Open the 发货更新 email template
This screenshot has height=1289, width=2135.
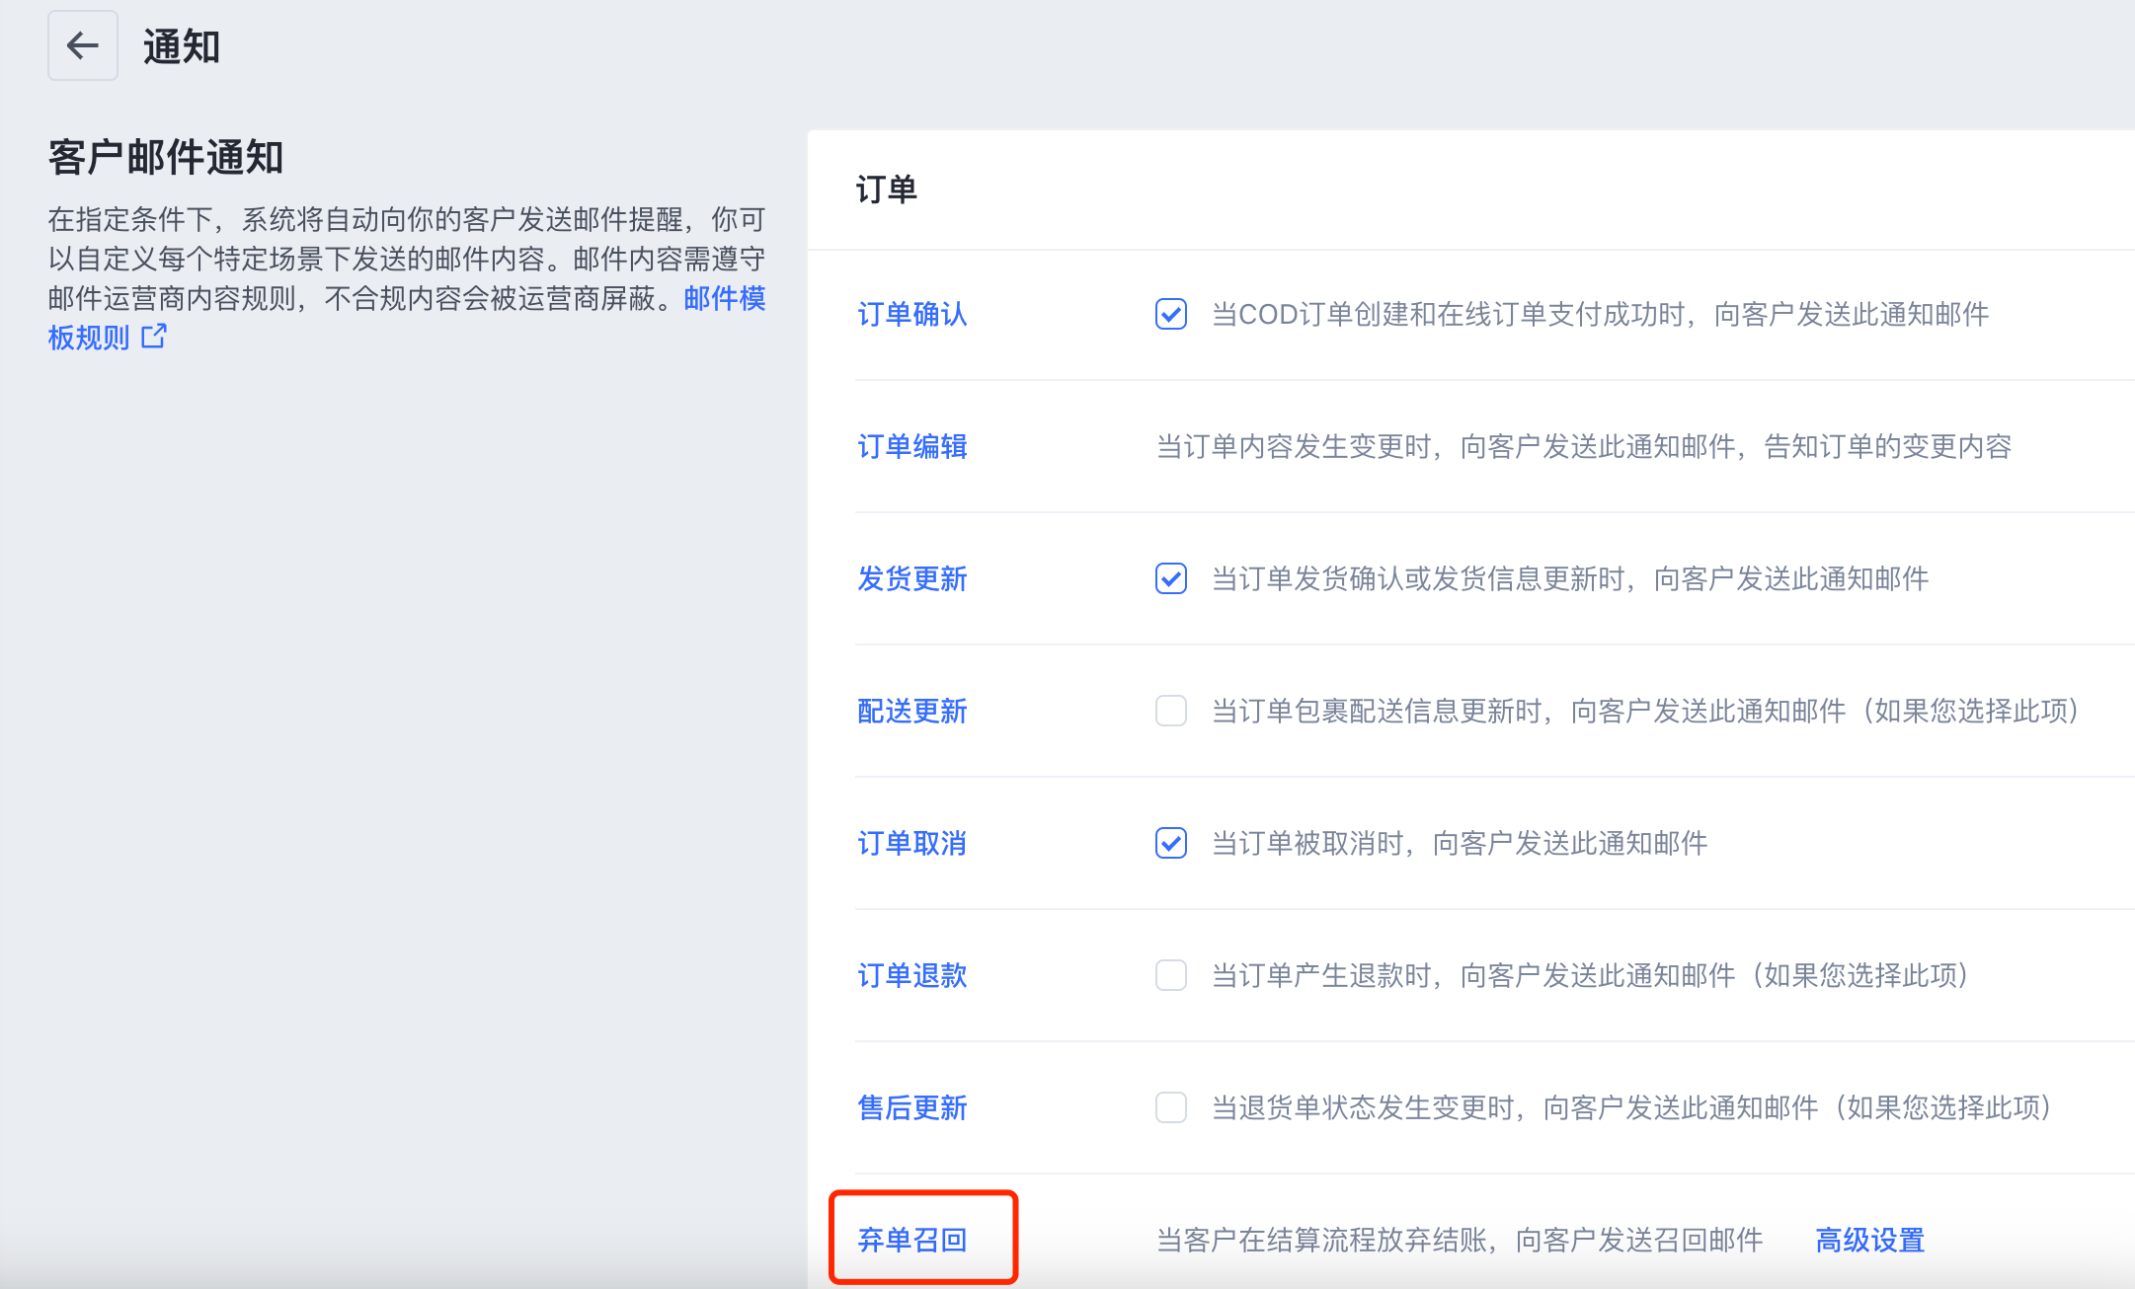[x=911, y=578]
